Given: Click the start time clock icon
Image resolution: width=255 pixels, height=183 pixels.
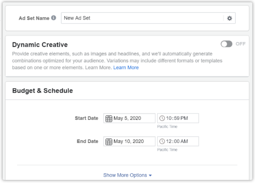Looking at the screenshot, I should point(162,118).
